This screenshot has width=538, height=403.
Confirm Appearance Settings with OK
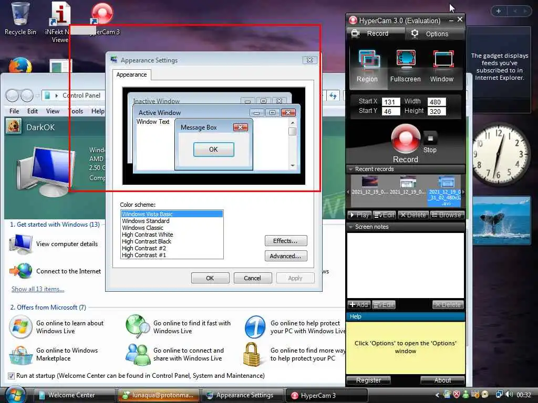pos(210,278)
